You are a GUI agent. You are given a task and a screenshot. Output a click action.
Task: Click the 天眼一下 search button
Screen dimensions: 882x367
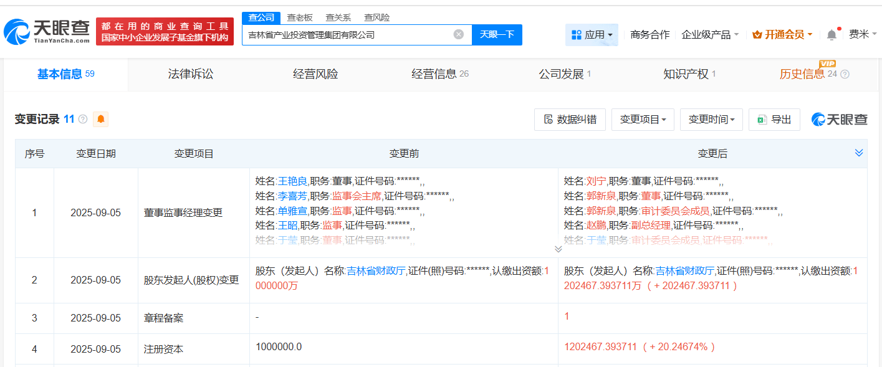(x=497, y=35)
